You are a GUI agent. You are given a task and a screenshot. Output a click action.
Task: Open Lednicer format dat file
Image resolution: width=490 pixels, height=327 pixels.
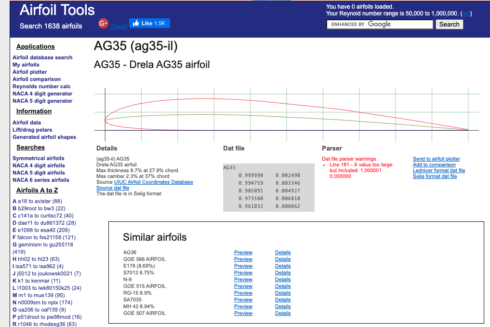[439, 171]
